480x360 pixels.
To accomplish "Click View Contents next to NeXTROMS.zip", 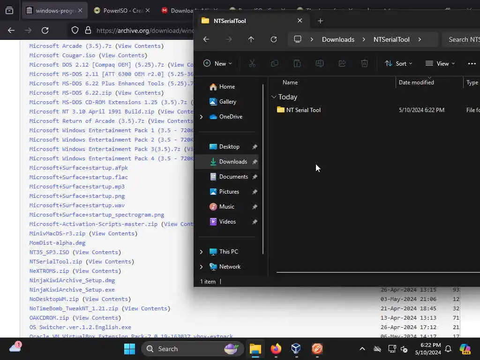I will (97, 271).
